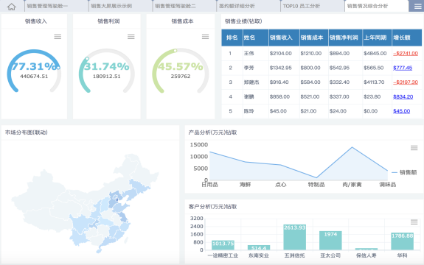Click the 海鲜 axis label
Screen dimensions: 424x265
[x=246, y=185]
